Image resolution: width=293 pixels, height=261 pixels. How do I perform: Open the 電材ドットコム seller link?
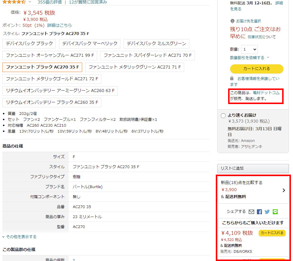[266, 93]
